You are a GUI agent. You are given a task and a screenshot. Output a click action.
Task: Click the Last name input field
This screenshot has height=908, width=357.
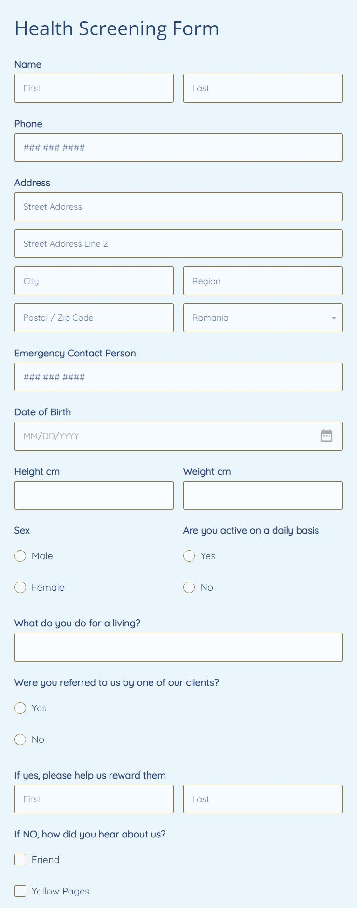[262, 88]
